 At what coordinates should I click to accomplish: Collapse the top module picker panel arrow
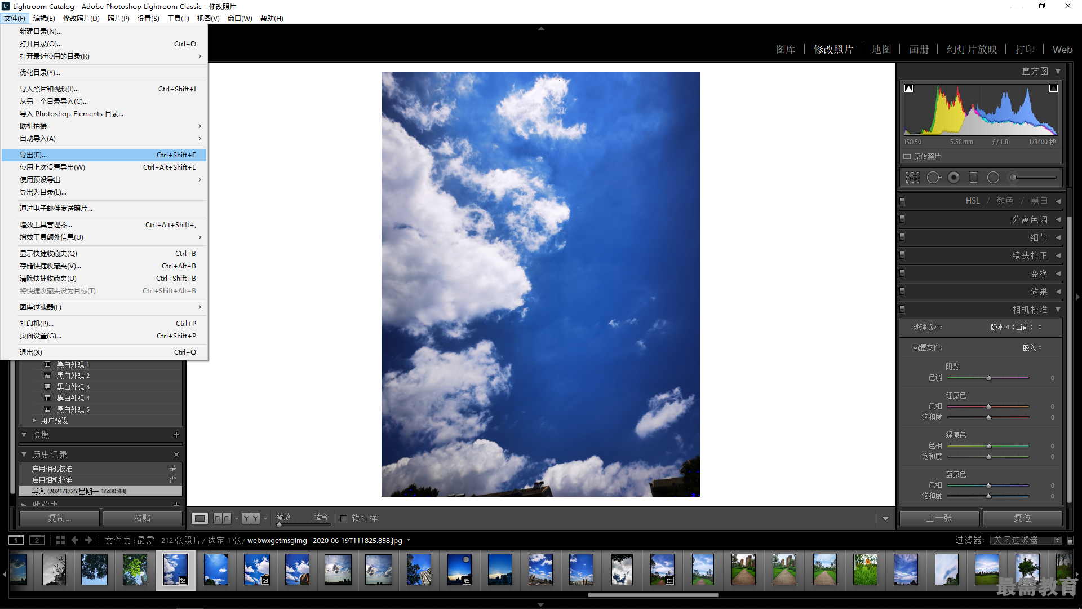pos(541,28)
